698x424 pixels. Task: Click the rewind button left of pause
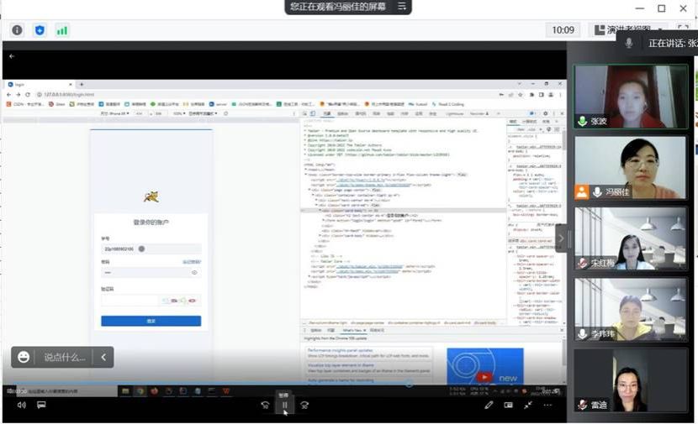265,405
